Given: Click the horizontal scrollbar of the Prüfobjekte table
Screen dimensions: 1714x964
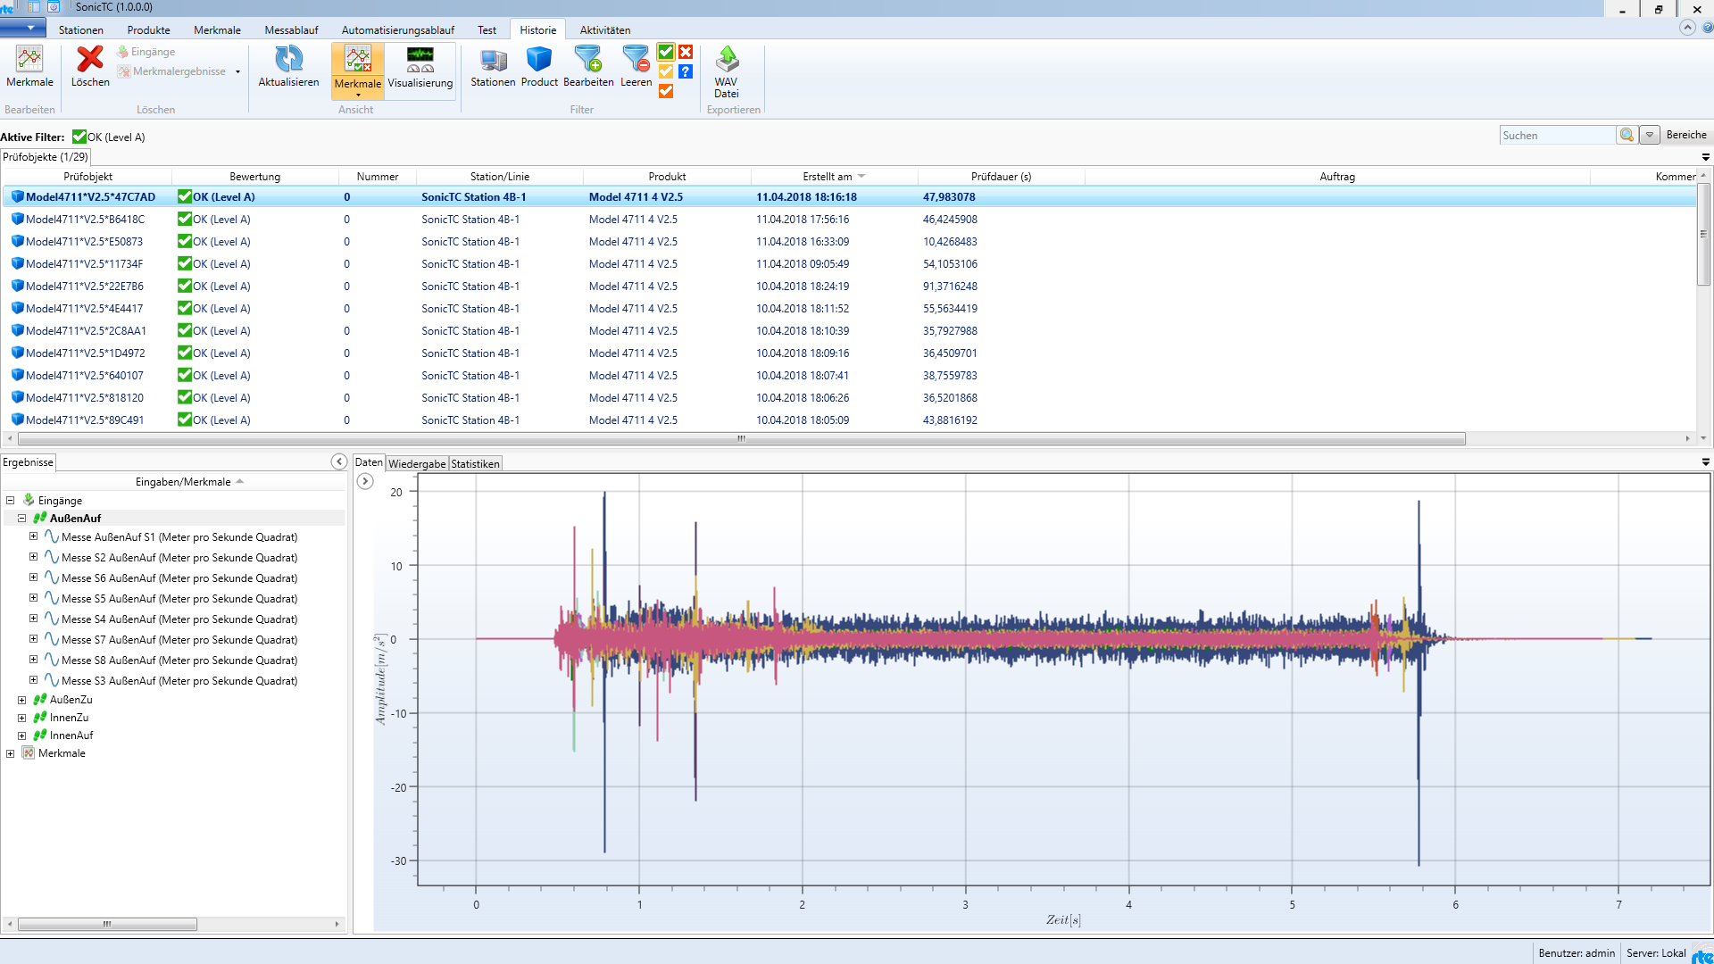Looking at the screenshot, I should click(741, 438).
